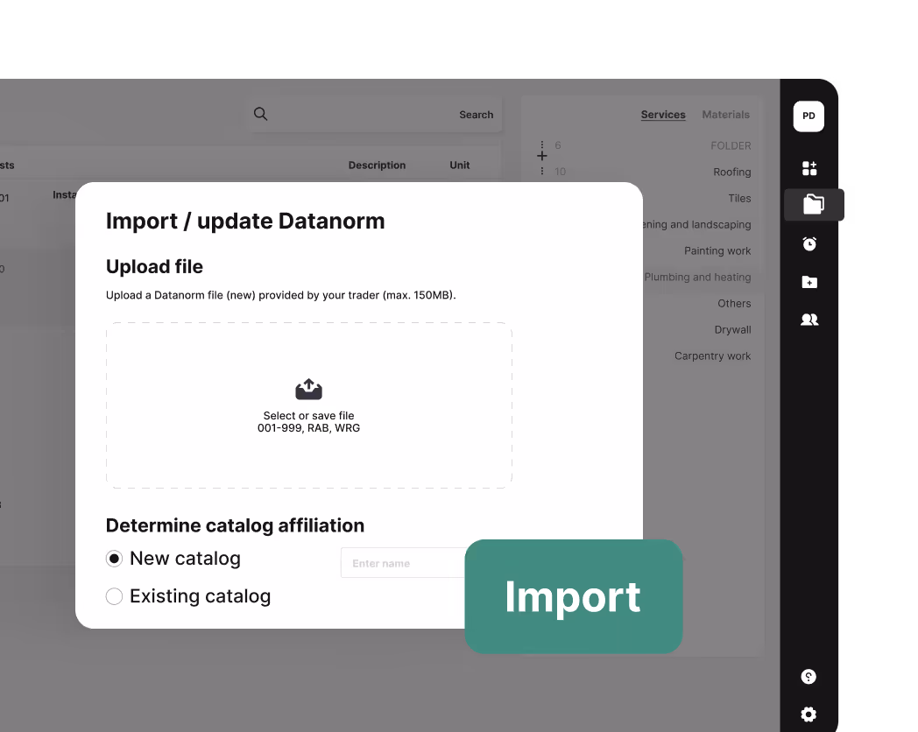
Task: Select the Existing catalog radio option
Action: pos(114,596)
